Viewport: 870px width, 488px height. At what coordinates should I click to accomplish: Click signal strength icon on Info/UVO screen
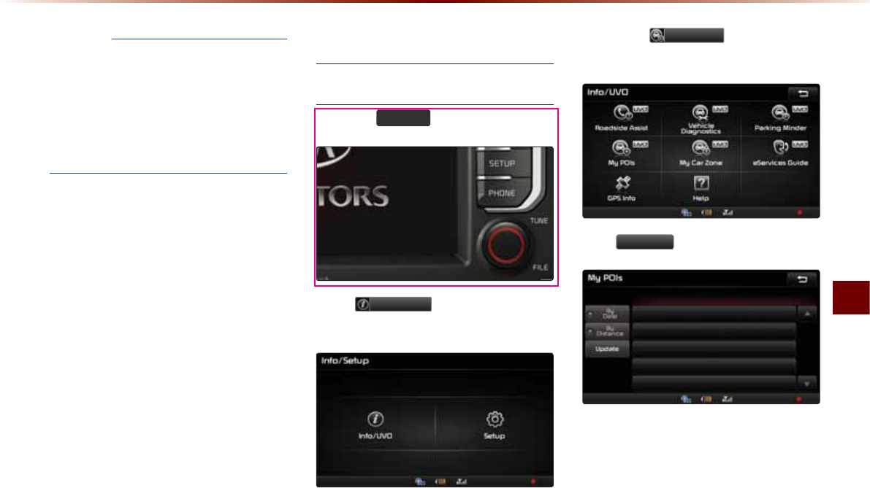point(728,213)
